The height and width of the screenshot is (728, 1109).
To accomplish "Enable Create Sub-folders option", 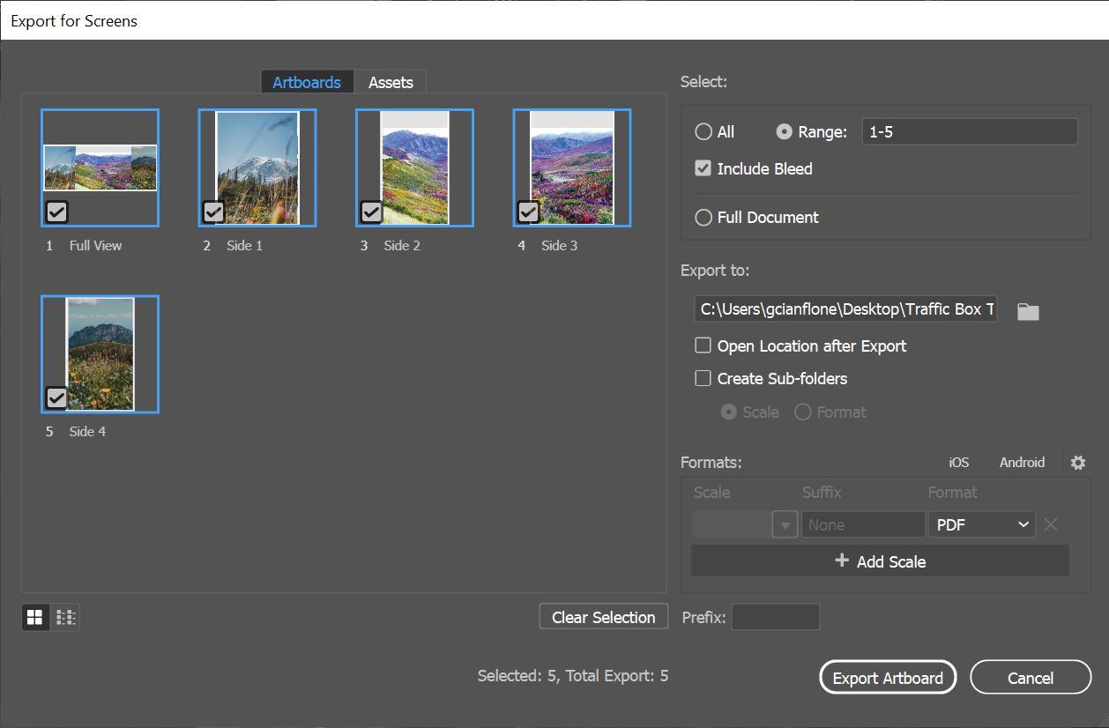I will [703, 378].
